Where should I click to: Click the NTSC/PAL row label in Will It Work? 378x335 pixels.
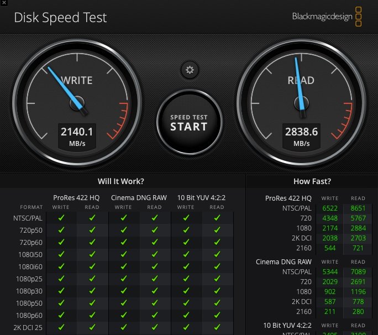(x=28, y=218)
